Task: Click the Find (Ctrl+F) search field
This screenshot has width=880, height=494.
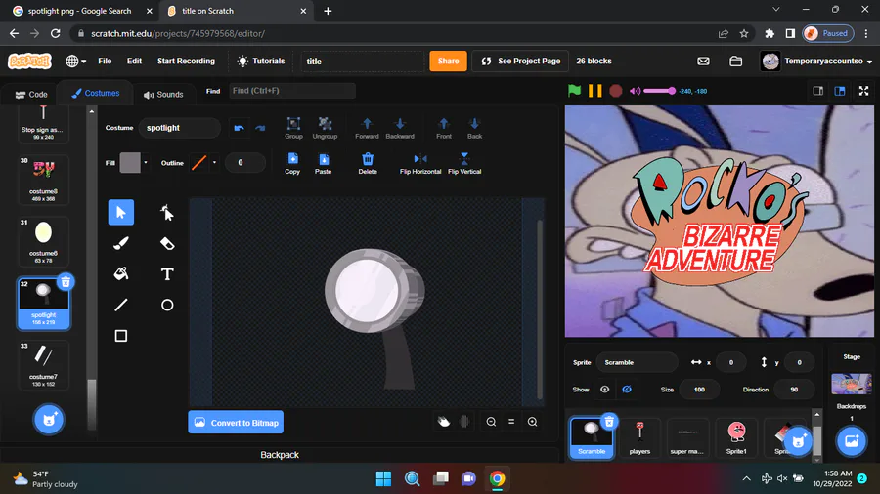Action: pos(291,91)
